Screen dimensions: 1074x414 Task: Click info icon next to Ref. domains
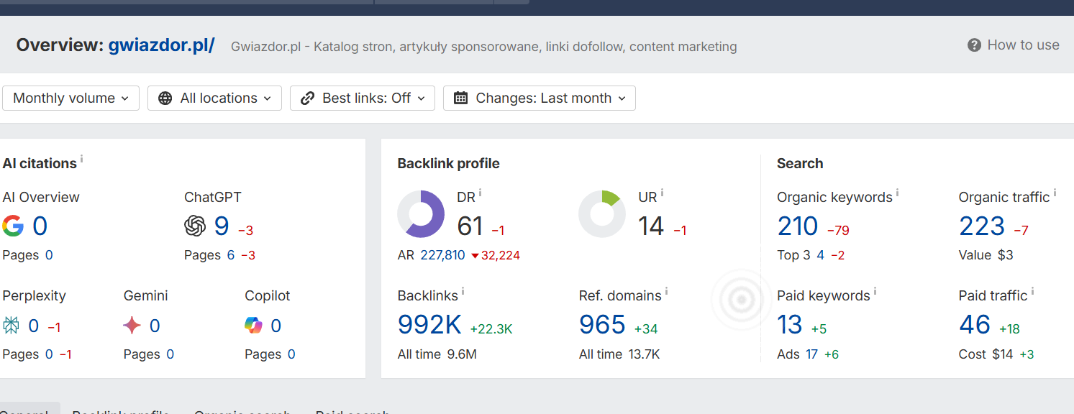(666, 292)
